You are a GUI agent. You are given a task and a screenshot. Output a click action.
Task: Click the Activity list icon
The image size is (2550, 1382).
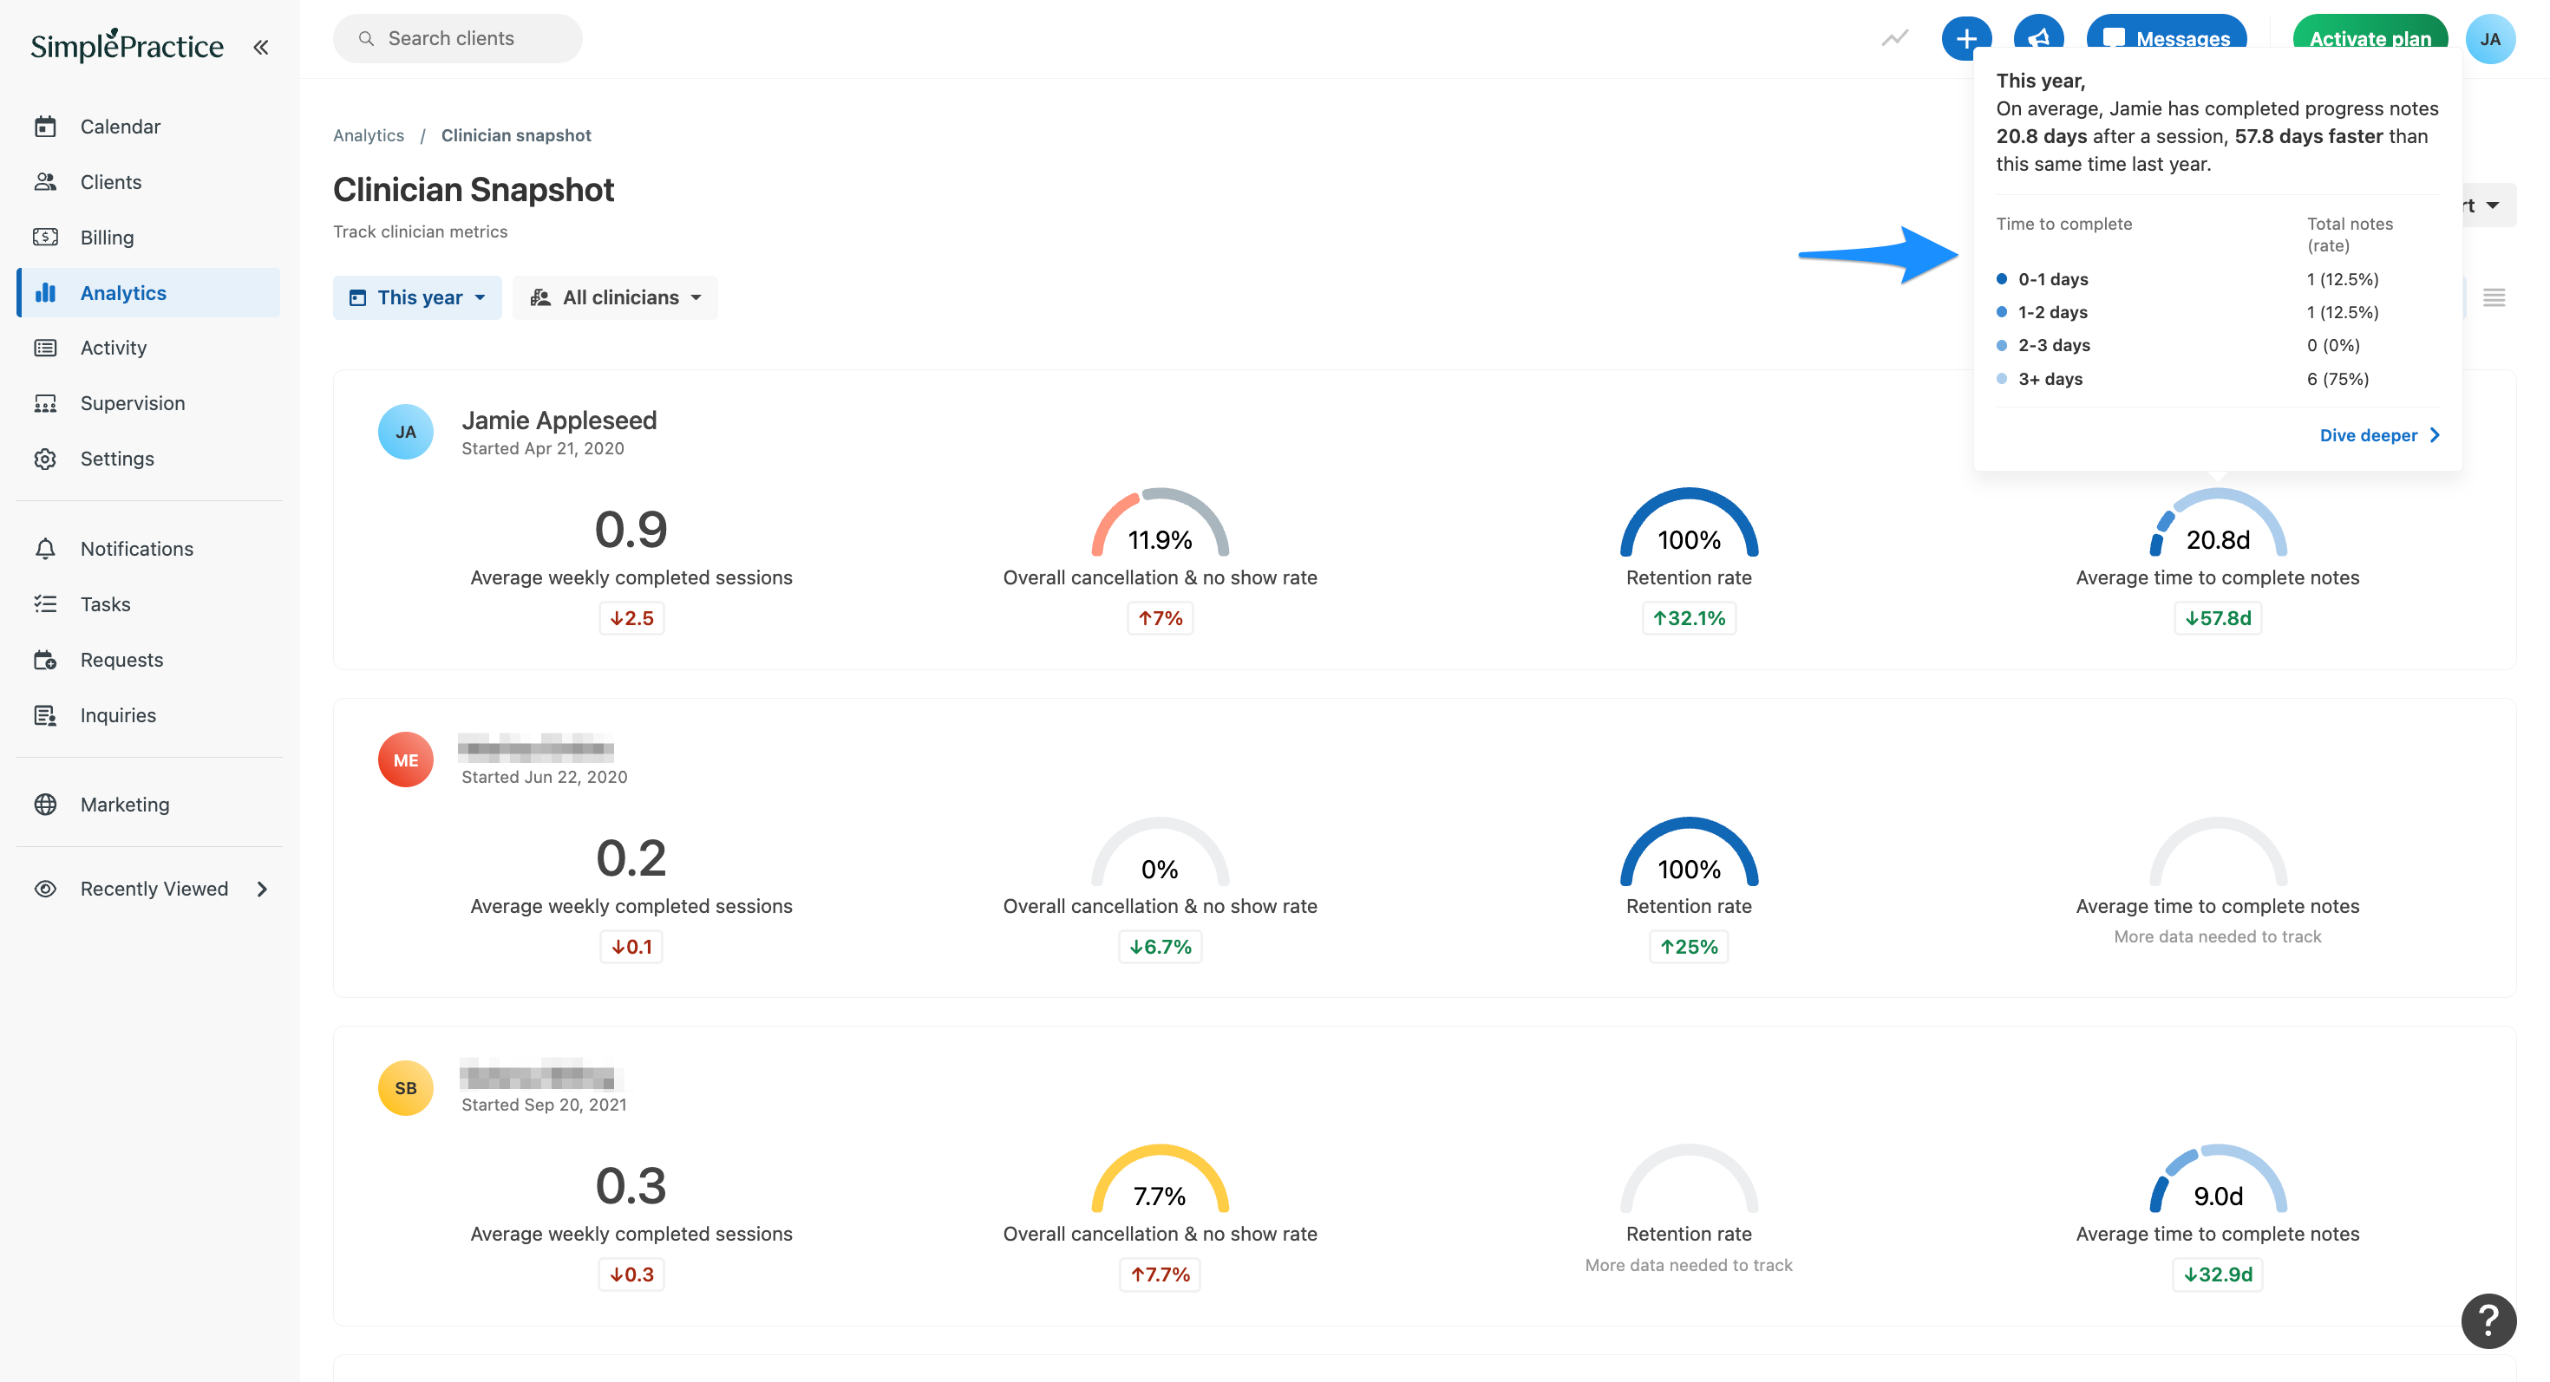pos(45,349)
